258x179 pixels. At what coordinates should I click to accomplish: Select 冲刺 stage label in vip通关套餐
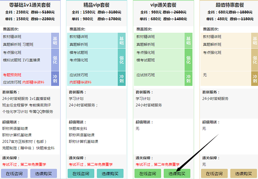[188, 78]
